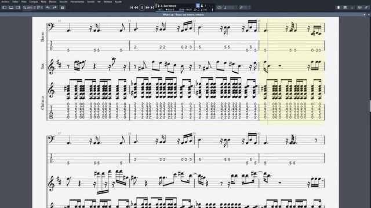Image resolution: width=371 pixels, height=208 pixels.
Task: Select the "What's up" document tab
Action: tap(183, 14)
